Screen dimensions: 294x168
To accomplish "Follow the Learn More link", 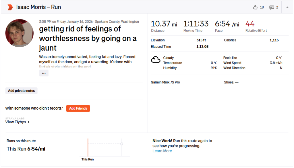I will point(162,151).
